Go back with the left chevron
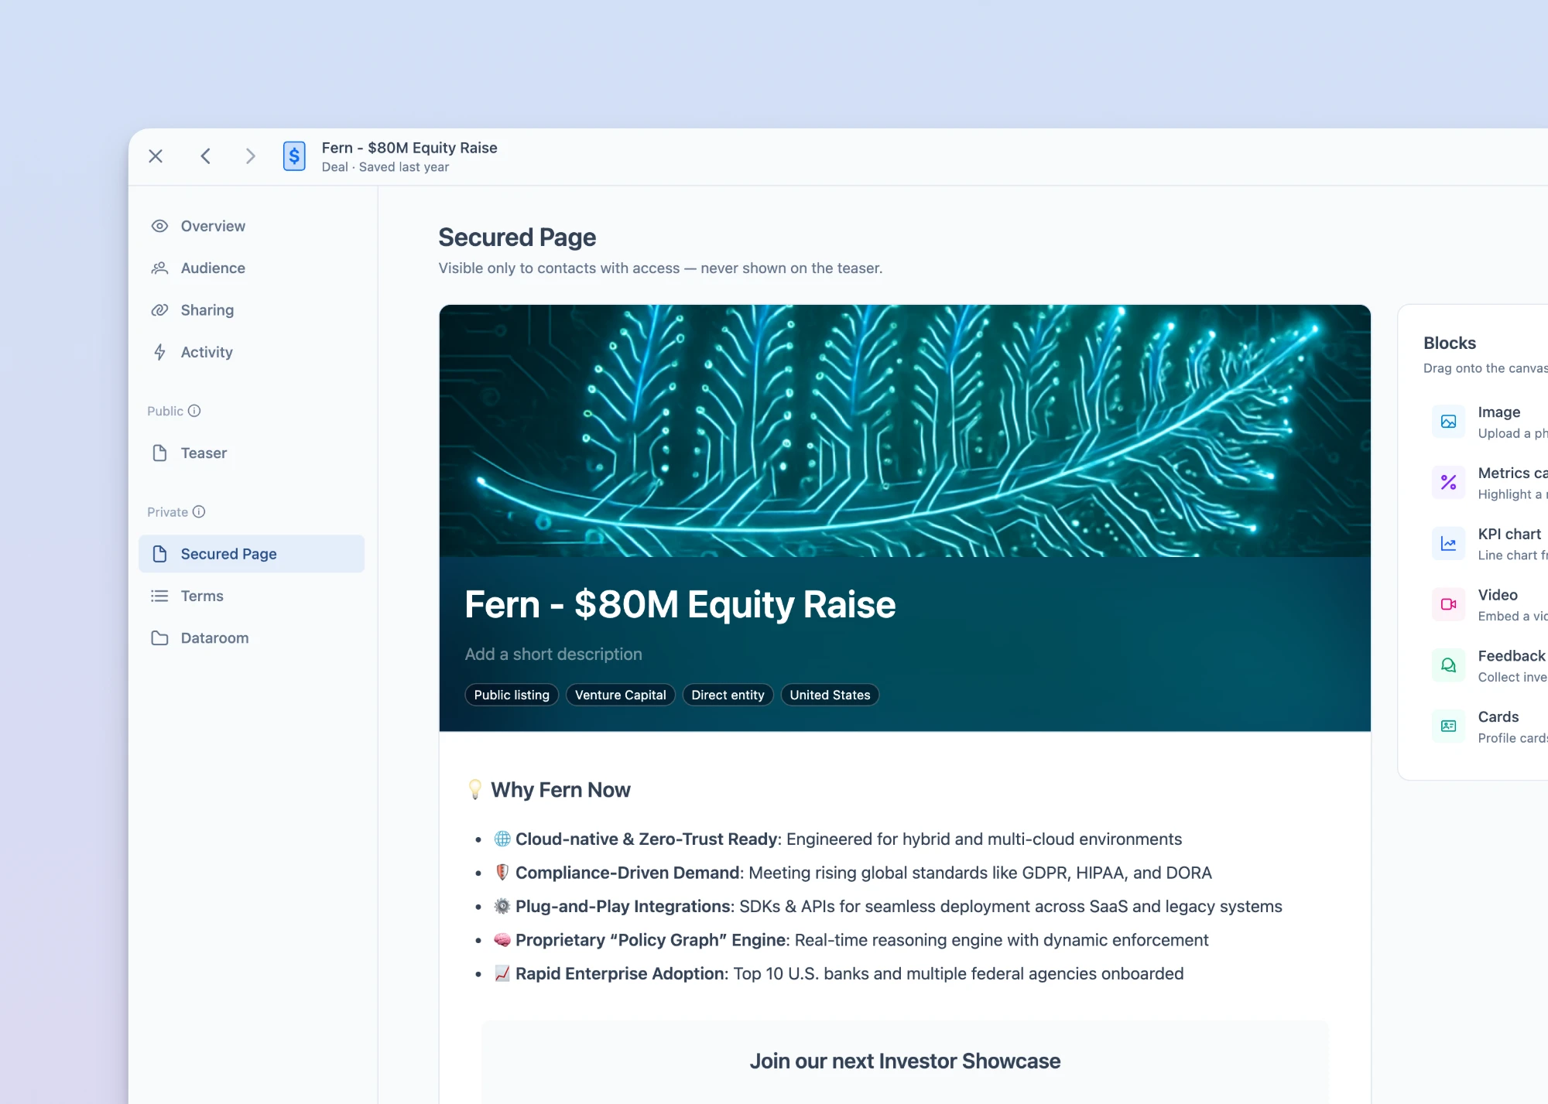This screenshot has height=1104, width=1548. pyautogui.click(x=205, y=156)
